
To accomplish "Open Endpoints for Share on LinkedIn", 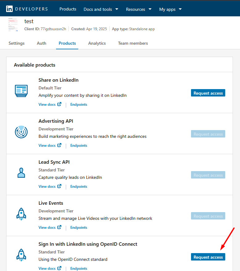I will pos(79,105).
